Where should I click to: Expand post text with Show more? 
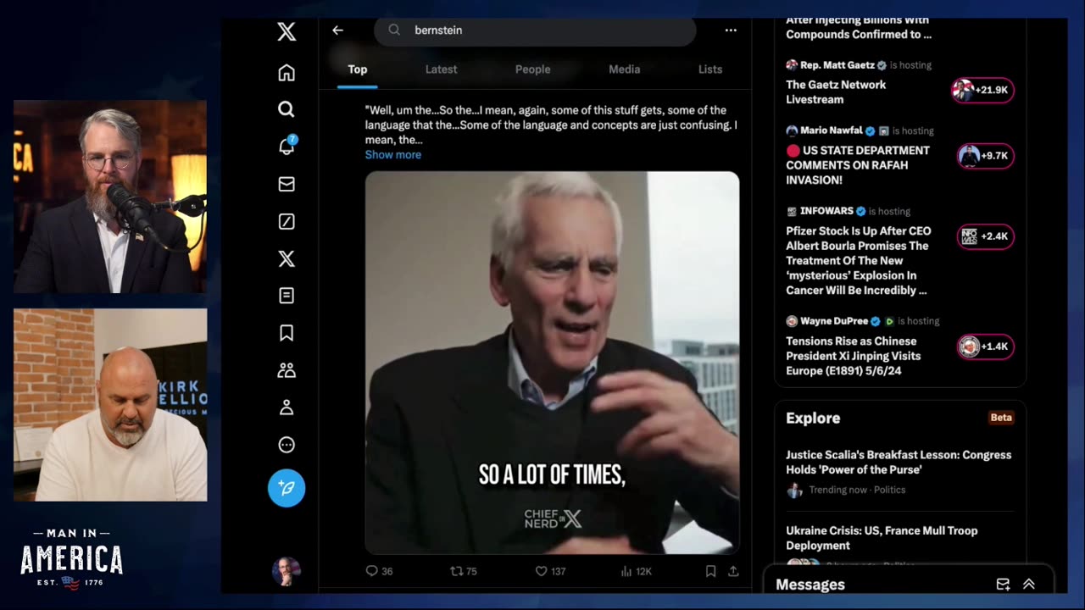coord(392,155)
